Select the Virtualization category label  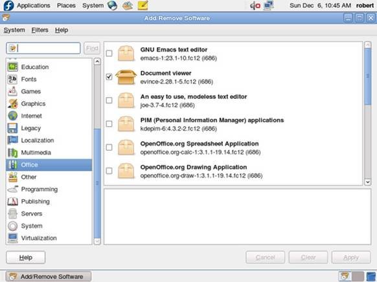(x=39, y=238)
